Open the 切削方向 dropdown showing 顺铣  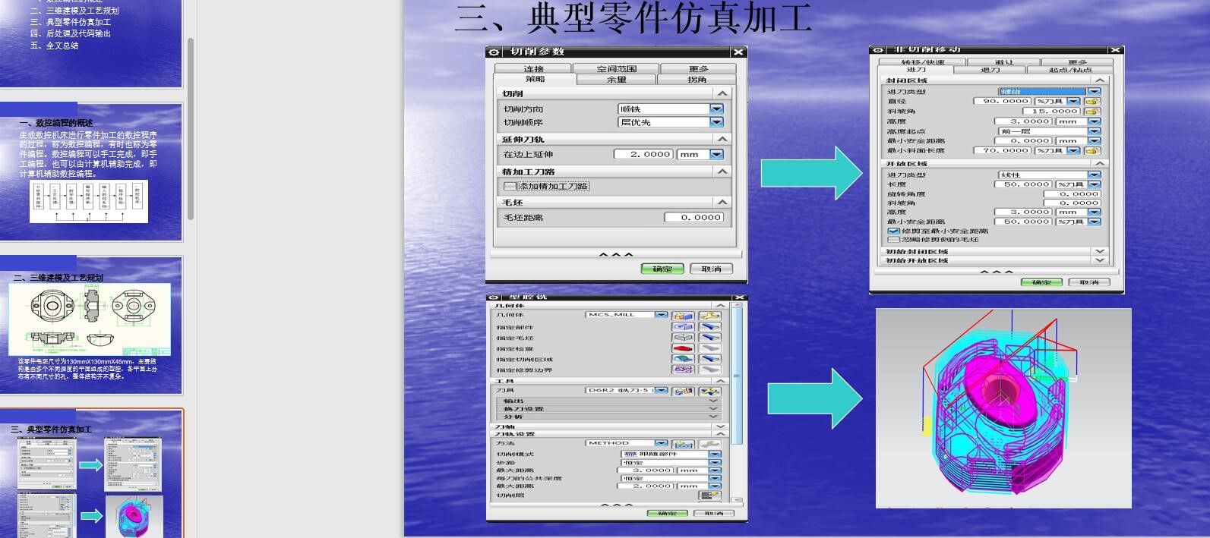[671, 109]
